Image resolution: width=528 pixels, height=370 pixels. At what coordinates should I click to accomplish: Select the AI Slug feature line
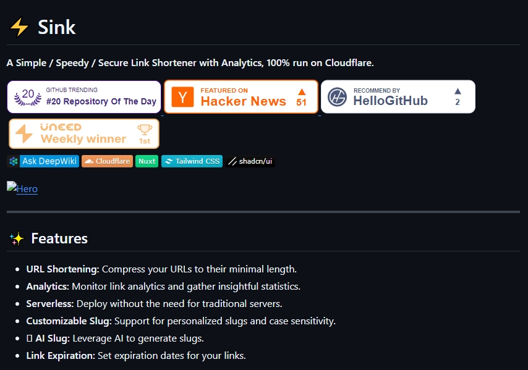[115, 338]
